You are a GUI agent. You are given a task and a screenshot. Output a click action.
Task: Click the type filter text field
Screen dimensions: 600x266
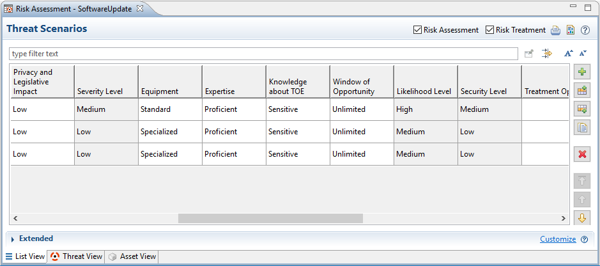tap(263, 54)
